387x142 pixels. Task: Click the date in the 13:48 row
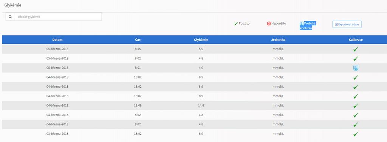[x=57, y=105]
